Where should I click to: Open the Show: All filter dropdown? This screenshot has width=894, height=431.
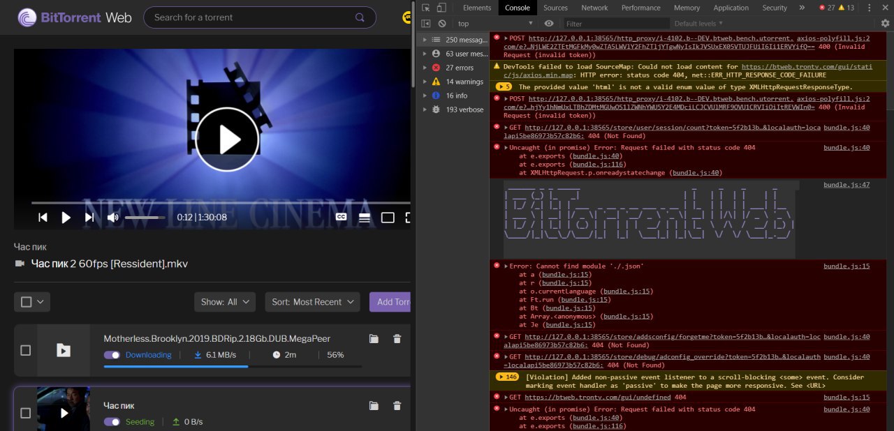pyautogui.click(x=225, y=302)
